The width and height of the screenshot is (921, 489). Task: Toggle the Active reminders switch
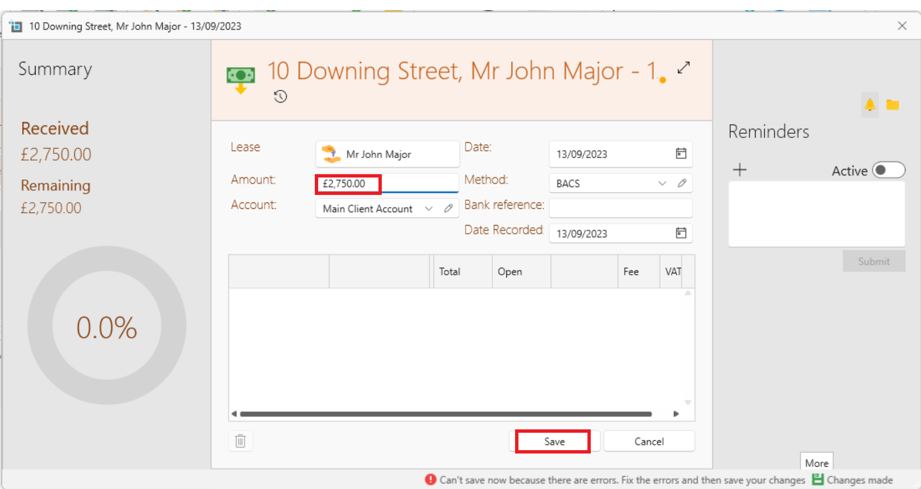(x=889, y=170)
